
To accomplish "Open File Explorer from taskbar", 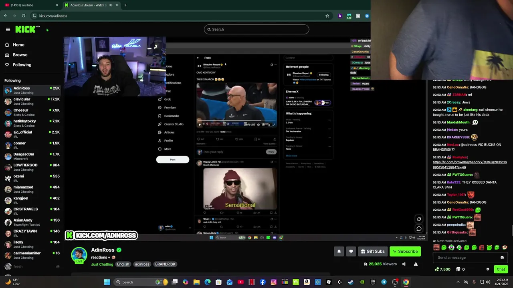I will point(196,282).
